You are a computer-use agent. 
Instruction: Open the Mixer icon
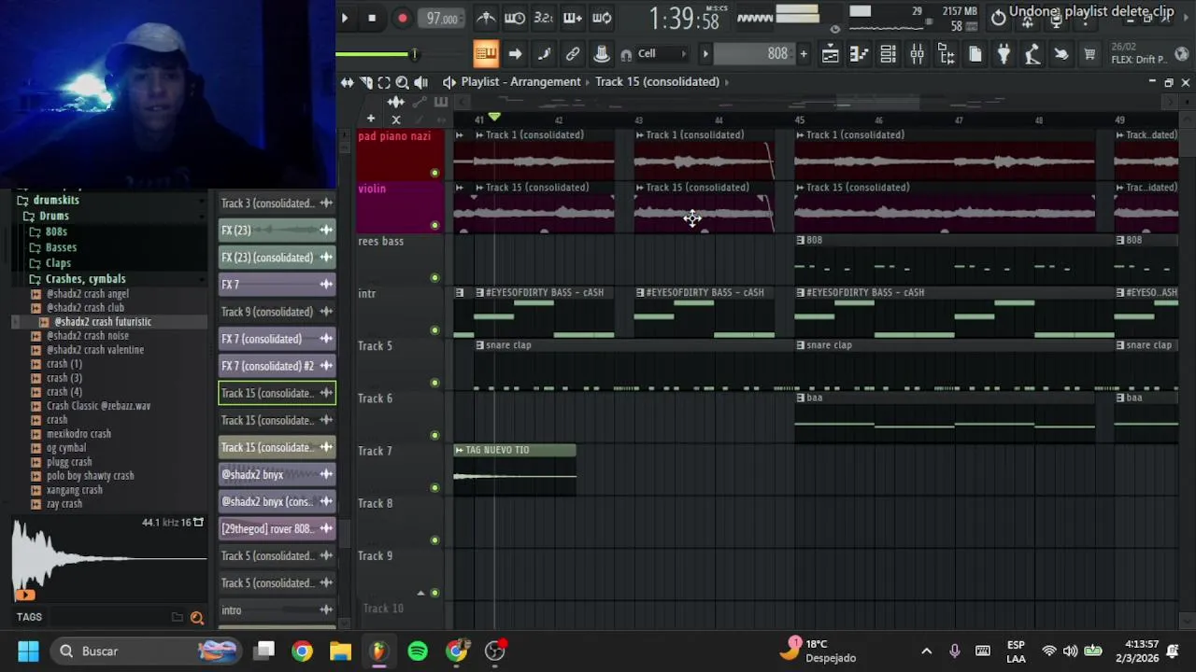tap(917, 54)
